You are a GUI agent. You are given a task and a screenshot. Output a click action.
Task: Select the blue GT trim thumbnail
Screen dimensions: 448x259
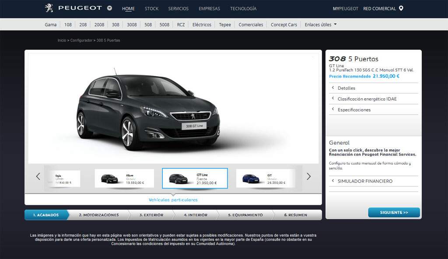click(266, 178)
